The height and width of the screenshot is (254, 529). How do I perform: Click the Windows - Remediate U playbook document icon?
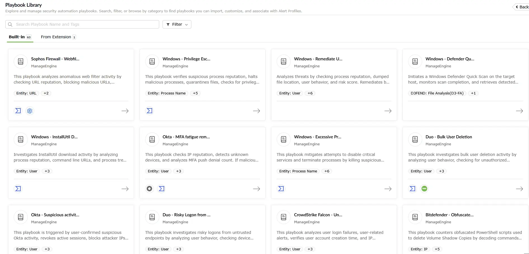point(284,61)
